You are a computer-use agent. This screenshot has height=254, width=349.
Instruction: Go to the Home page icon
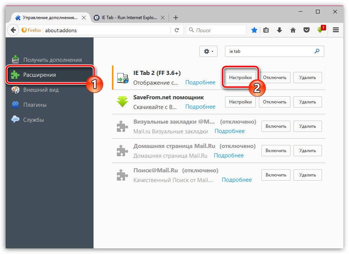point(293,30)
